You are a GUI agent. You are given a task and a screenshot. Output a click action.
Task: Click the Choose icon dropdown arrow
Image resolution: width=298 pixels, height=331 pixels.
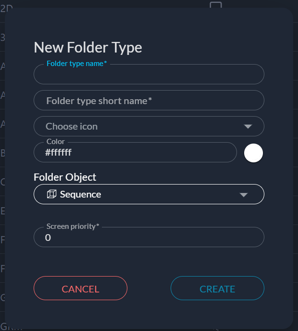pos(248,127)
